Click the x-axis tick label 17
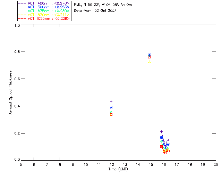Viewport: 222px width, 178px height. pos(177,164)
